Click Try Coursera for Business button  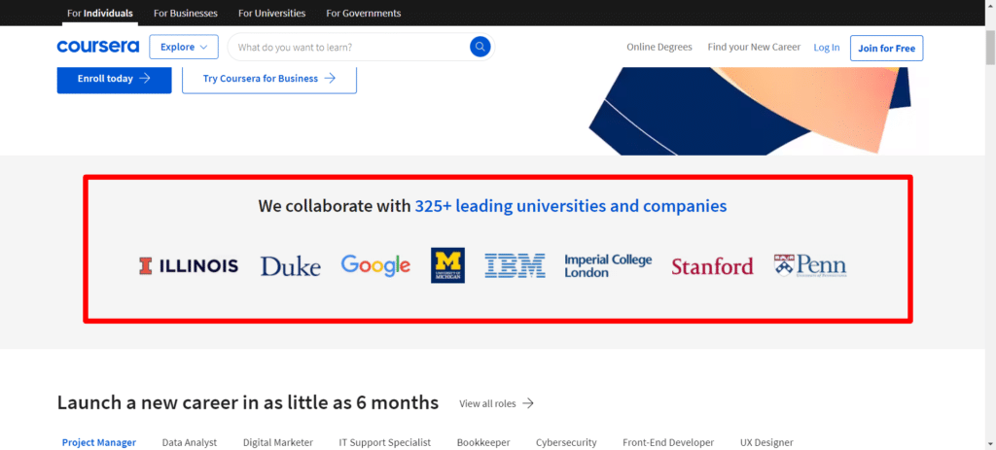[x=269, y=79]
